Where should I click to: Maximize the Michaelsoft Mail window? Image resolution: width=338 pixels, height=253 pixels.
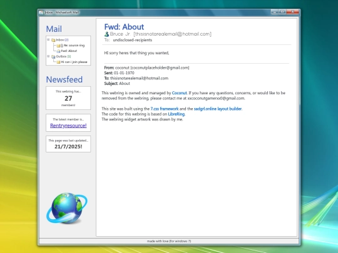coord(282,12)
